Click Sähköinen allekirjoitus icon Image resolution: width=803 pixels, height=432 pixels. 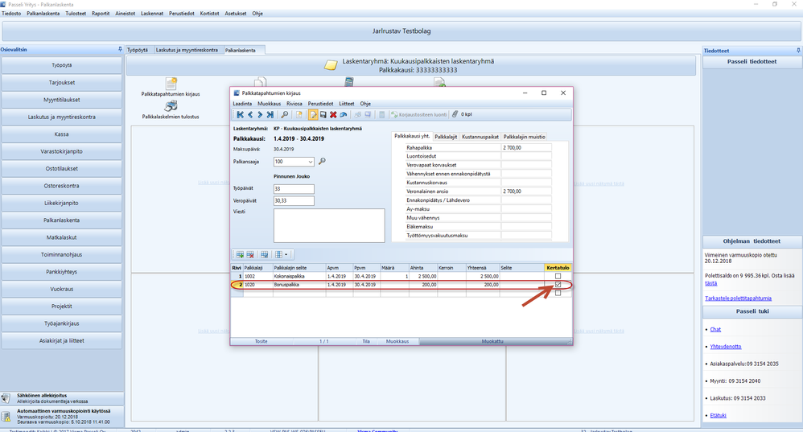(x=6, y=398)
